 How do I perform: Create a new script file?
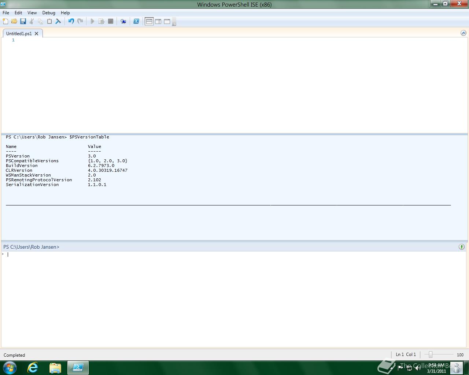[x=5, y=21]
